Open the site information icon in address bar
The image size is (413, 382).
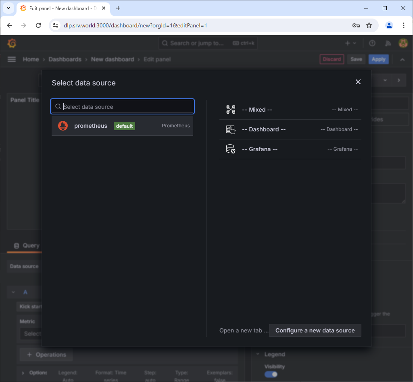pos(56,25)
